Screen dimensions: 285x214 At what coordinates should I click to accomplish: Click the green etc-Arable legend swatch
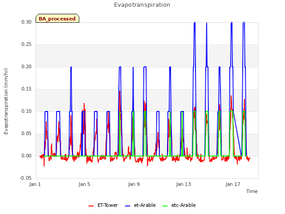point(165,206)
